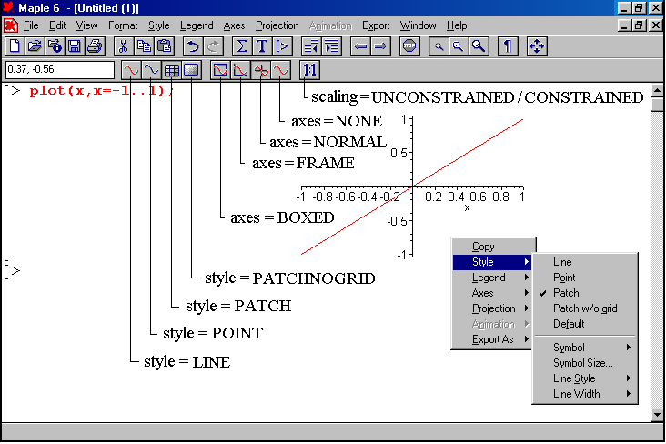
Task: Go forward with the right arrow icon
Action: tap(380, 45)
